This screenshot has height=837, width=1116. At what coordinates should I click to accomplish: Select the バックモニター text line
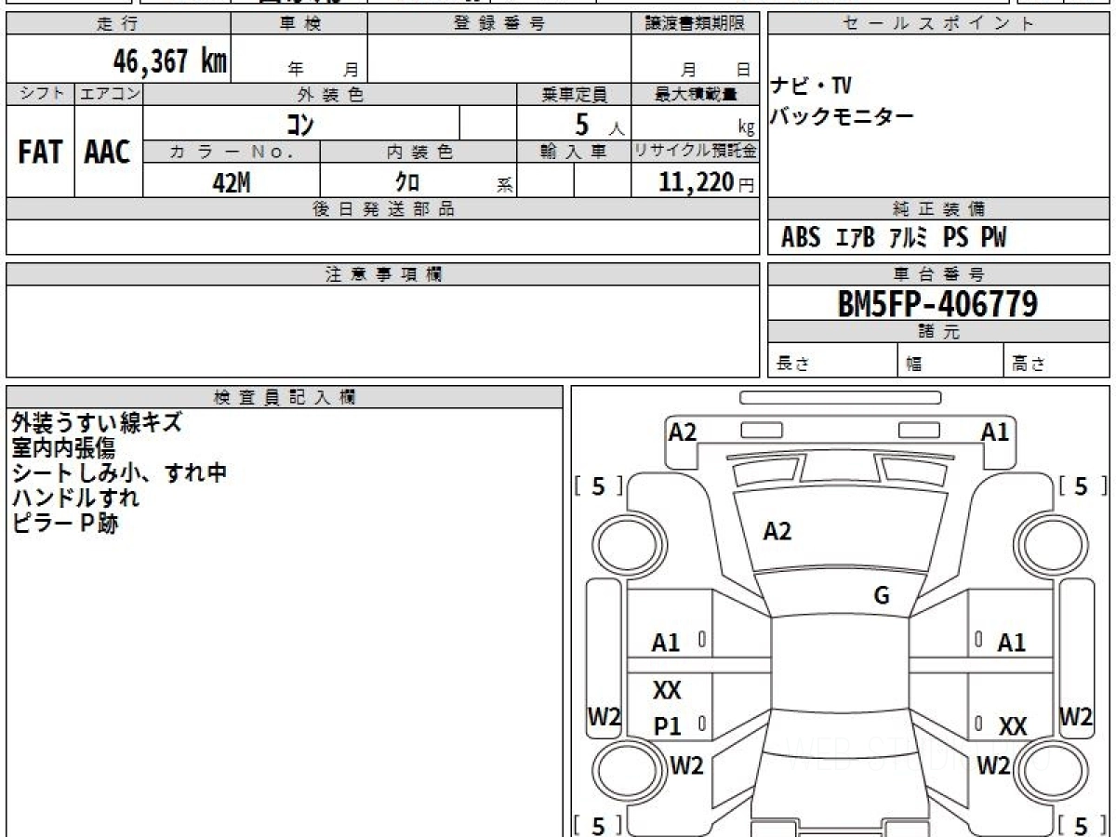(x=843, y=116)
